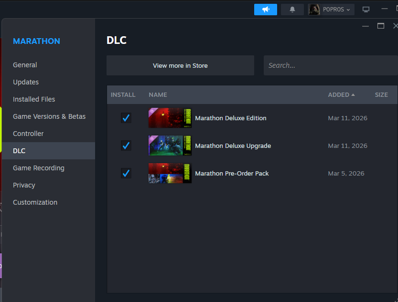Click Marathon Deluxe Edition thumbnail image
The width and height of the screenshot is (398, 302).
170,118
